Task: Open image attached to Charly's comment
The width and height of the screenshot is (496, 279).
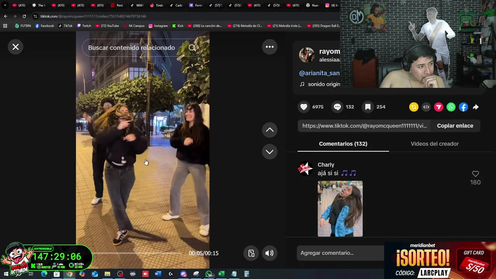Action: tap(340, 208)
